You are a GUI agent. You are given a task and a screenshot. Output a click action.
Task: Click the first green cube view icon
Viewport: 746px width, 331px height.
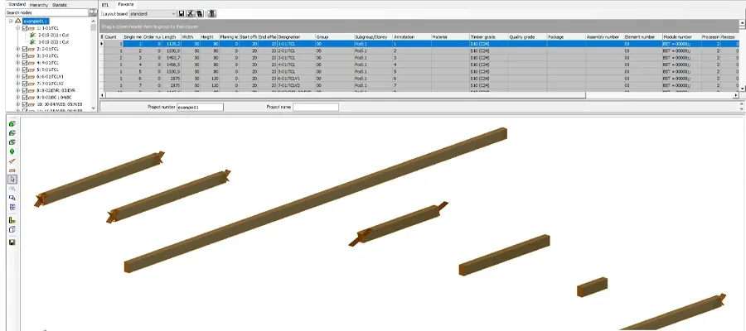click(x=12, y=123)
